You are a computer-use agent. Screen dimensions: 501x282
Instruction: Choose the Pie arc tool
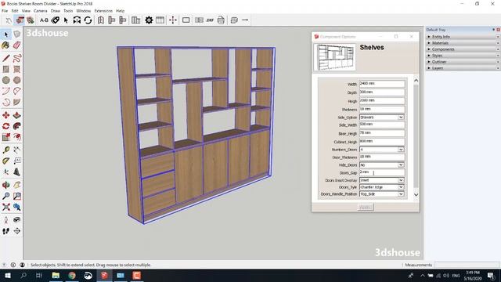coord(17,103)
